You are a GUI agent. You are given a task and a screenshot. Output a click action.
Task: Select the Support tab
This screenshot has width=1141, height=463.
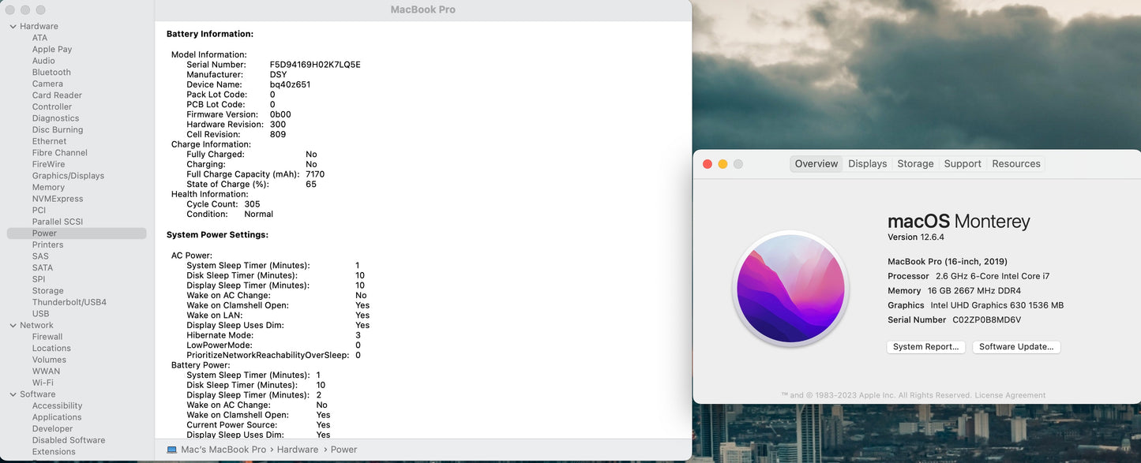point(963,164)
